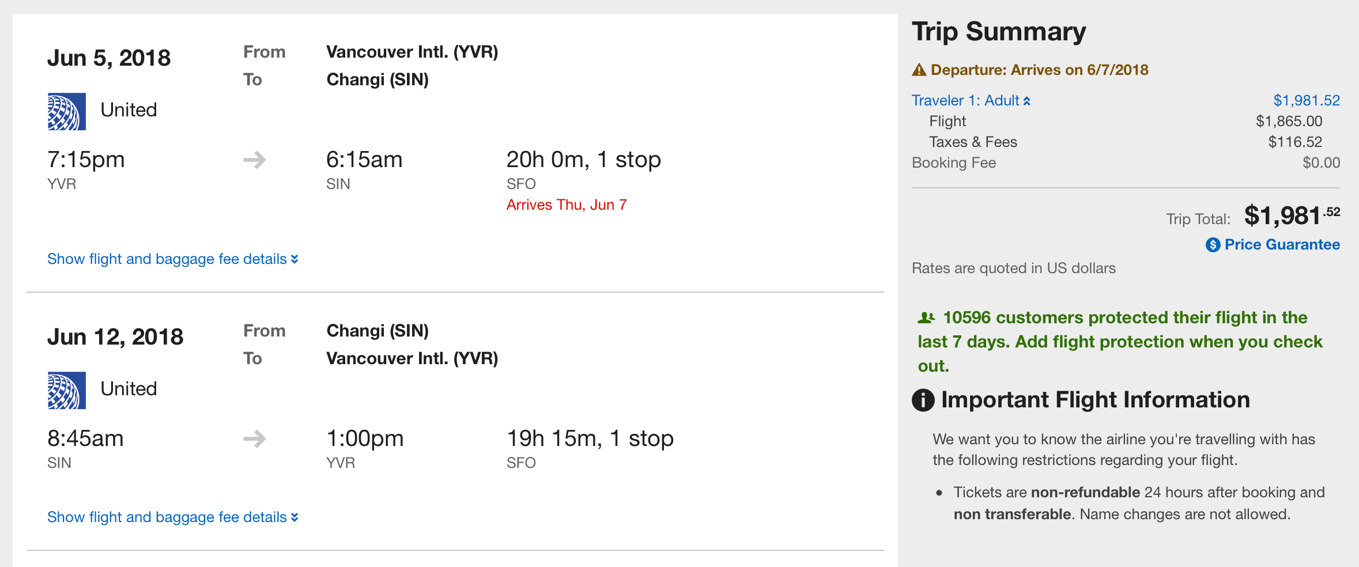Collapse the Traveler 1: Adult price breakdown

[971, 101]
